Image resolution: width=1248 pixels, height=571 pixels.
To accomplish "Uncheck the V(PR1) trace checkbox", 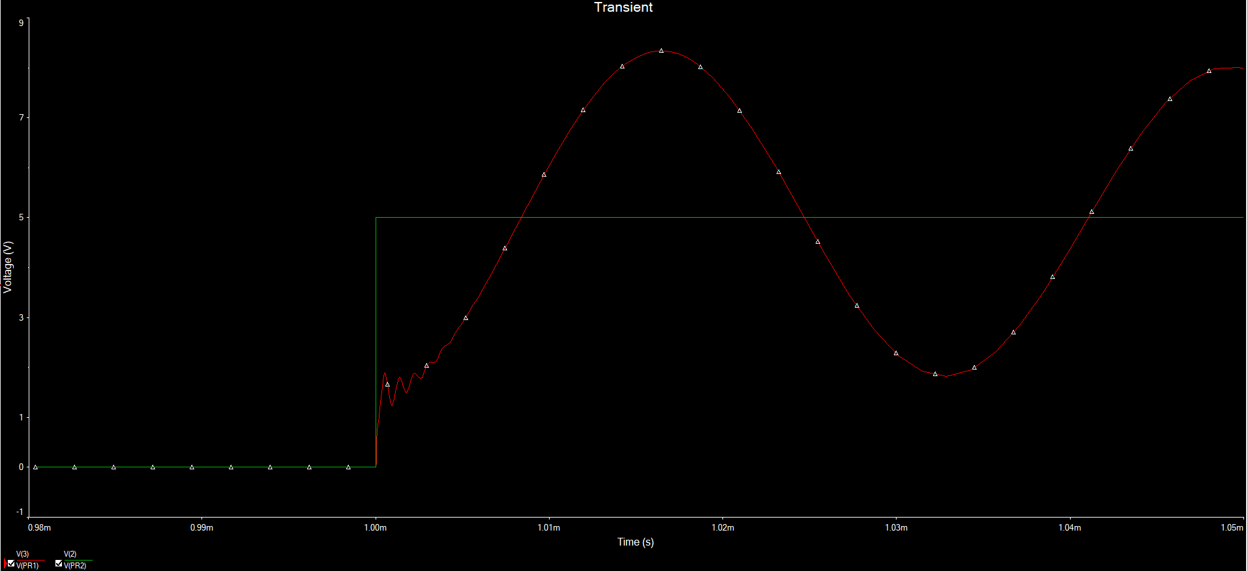I will click(11, 563).
